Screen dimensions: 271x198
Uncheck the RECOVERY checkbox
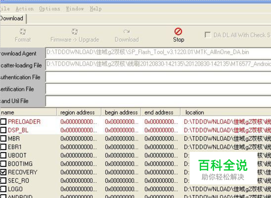coord(3,172)
